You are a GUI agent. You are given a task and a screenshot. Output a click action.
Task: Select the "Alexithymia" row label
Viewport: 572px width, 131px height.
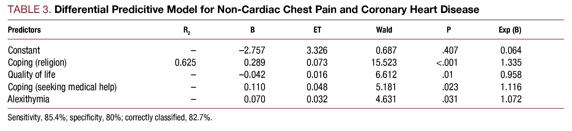[x=29, y=99]
